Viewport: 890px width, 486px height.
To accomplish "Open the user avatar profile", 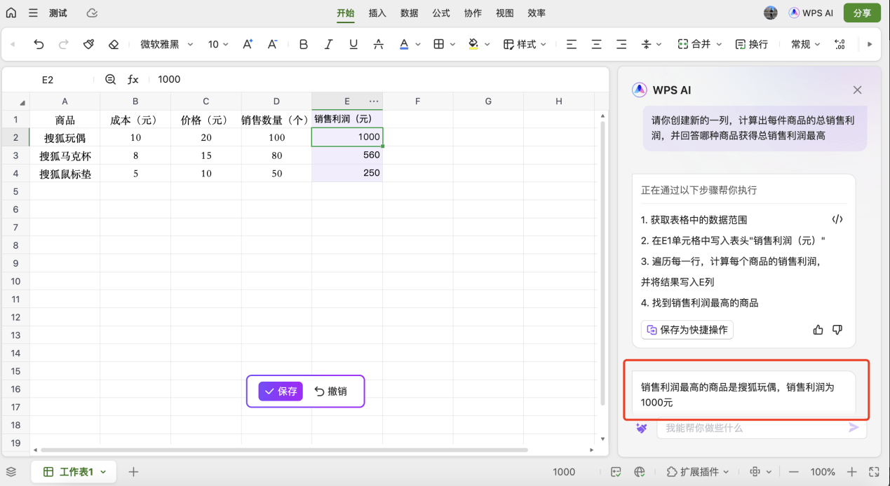I will point(771,13).
